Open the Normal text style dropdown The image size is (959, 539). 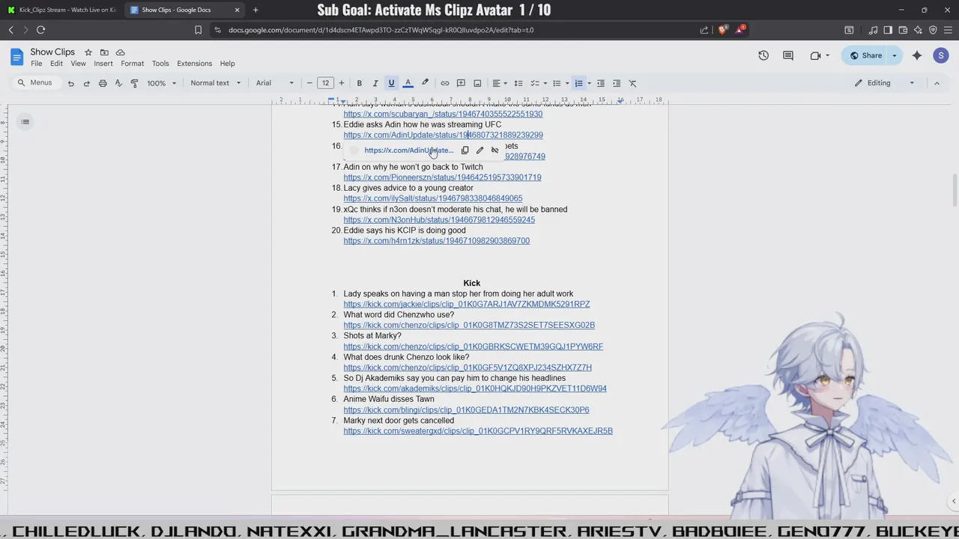[x=216, y=83]
